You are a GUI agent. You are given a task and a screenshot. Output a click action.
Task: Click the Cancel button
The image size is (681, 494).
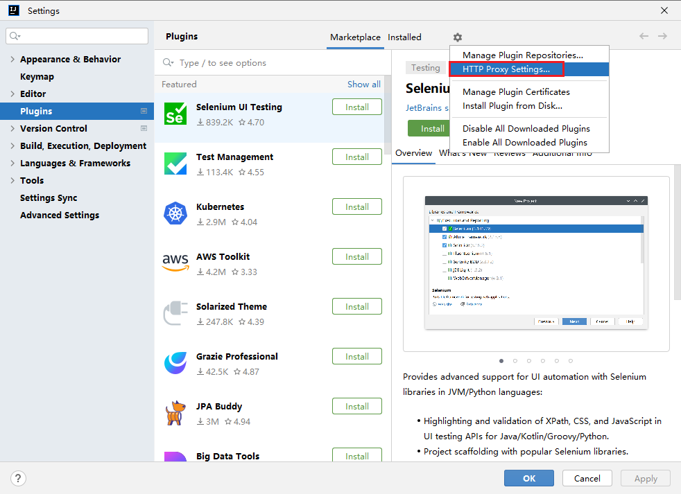[x=587, y=478]
